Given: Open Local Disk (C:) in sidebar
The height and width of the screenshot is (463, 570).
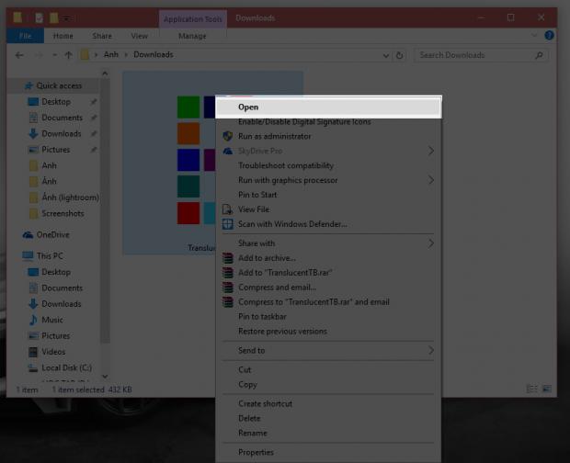Looking at the screenshot, I should [x=66, y=367].
